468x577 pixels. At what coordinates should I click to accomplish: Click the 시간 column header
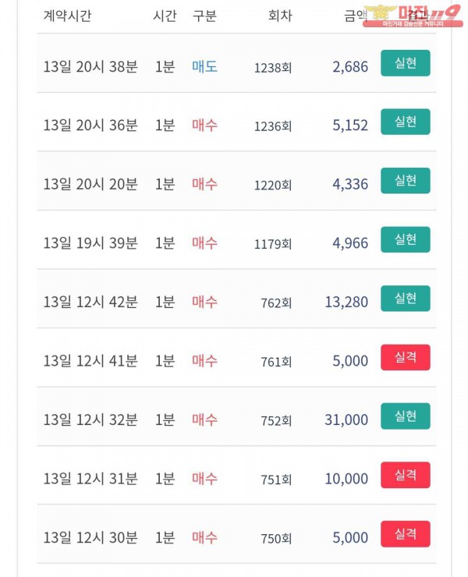(165, 16)
